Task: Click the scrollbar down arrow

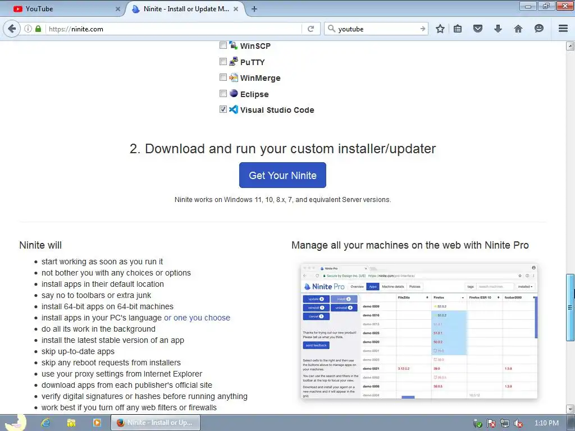Action: point(570,409)
